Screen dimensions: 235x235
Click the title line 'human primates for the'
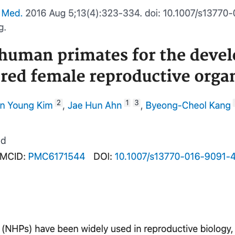click(92, 55)
